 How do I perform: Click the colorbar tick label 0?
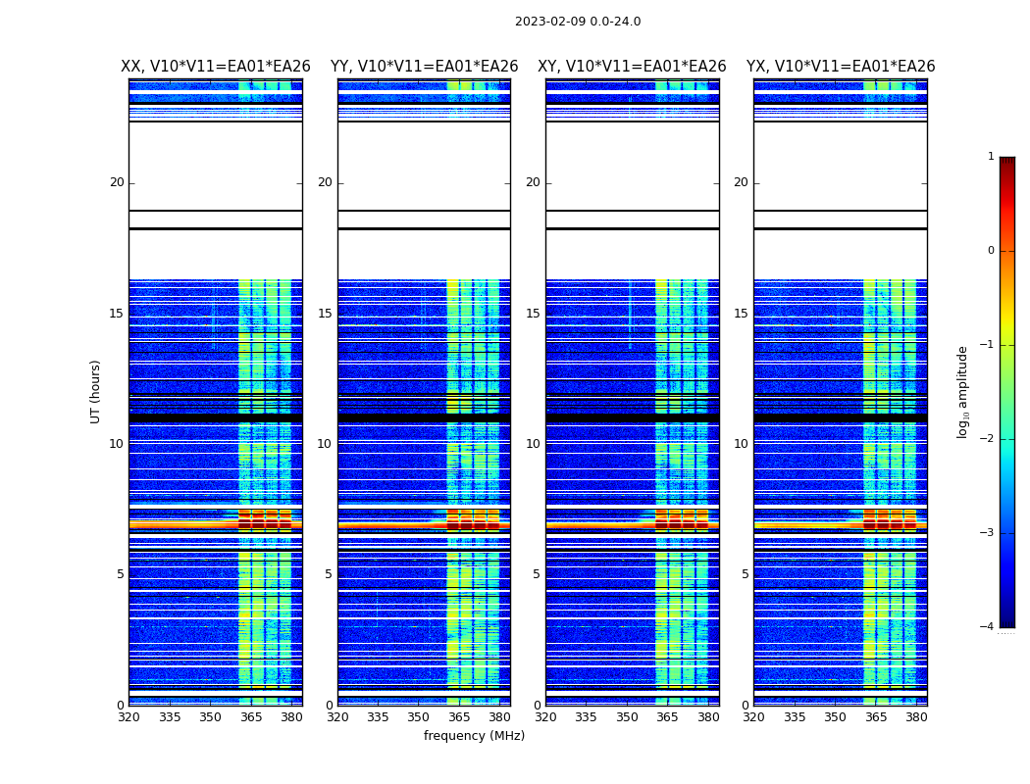coord(990,251)
